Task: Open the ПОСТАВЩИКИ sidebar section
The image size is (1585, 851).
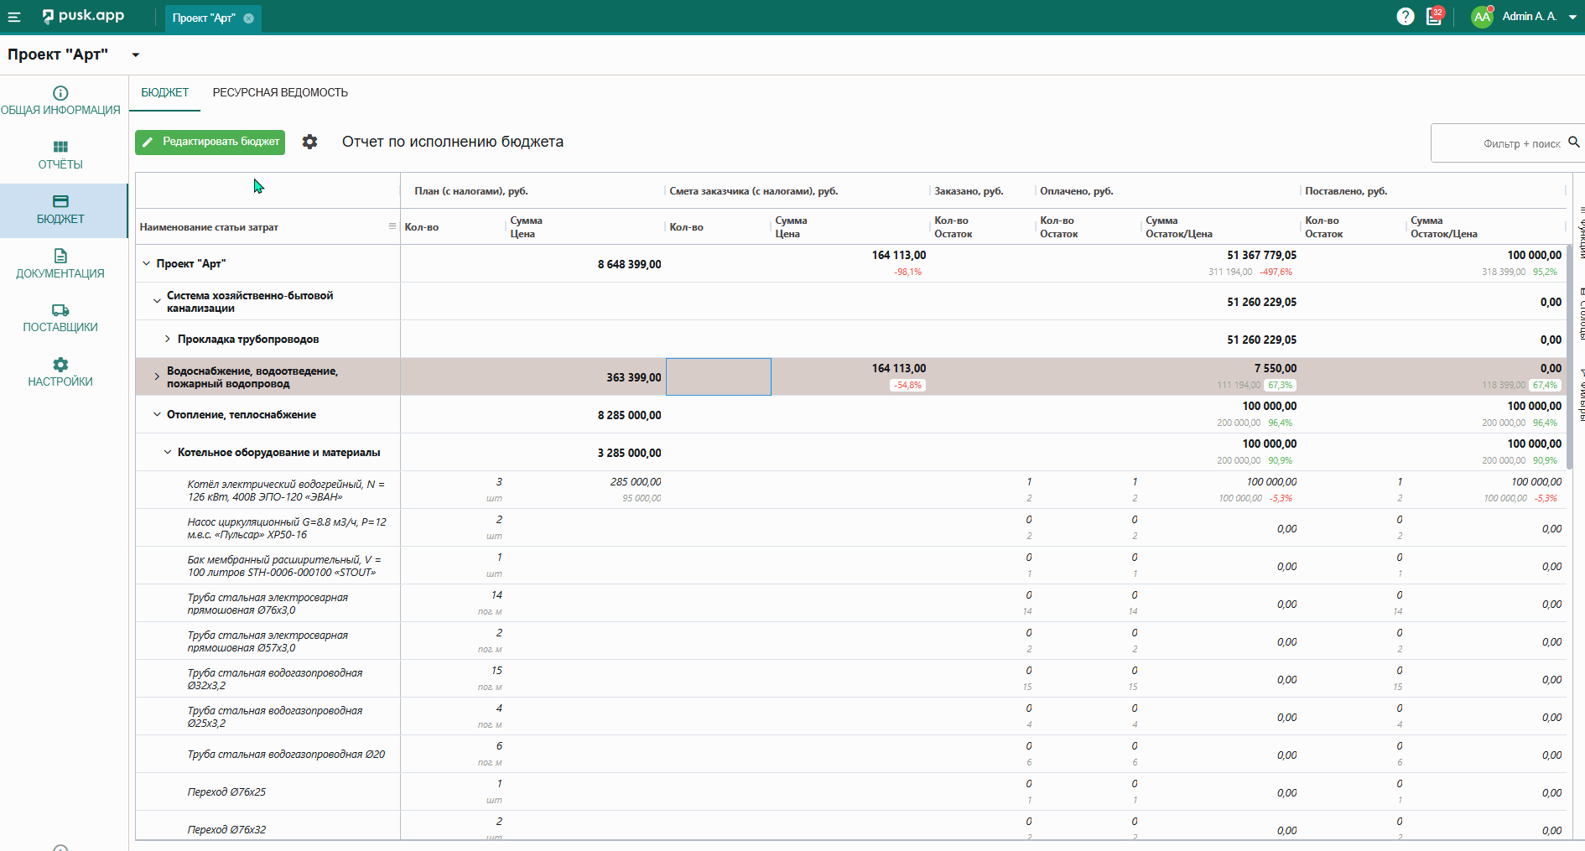Action: pyautogui.click(x=60, y=318)
